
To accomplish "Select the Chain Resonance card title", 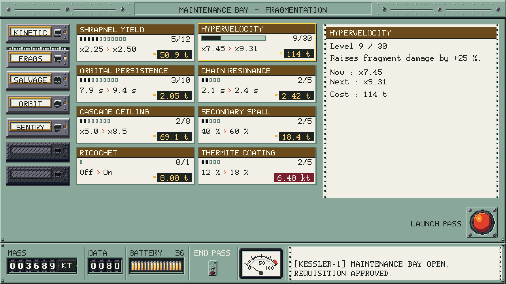I will tap(236, 71).
